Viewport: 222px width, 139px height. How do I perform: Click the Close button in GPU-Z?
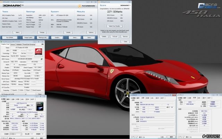click(40, 94)
